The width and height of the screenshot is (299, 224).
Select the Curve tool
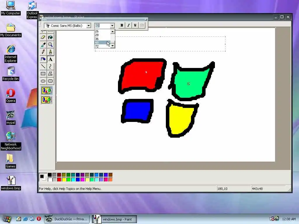click(50, 66)
